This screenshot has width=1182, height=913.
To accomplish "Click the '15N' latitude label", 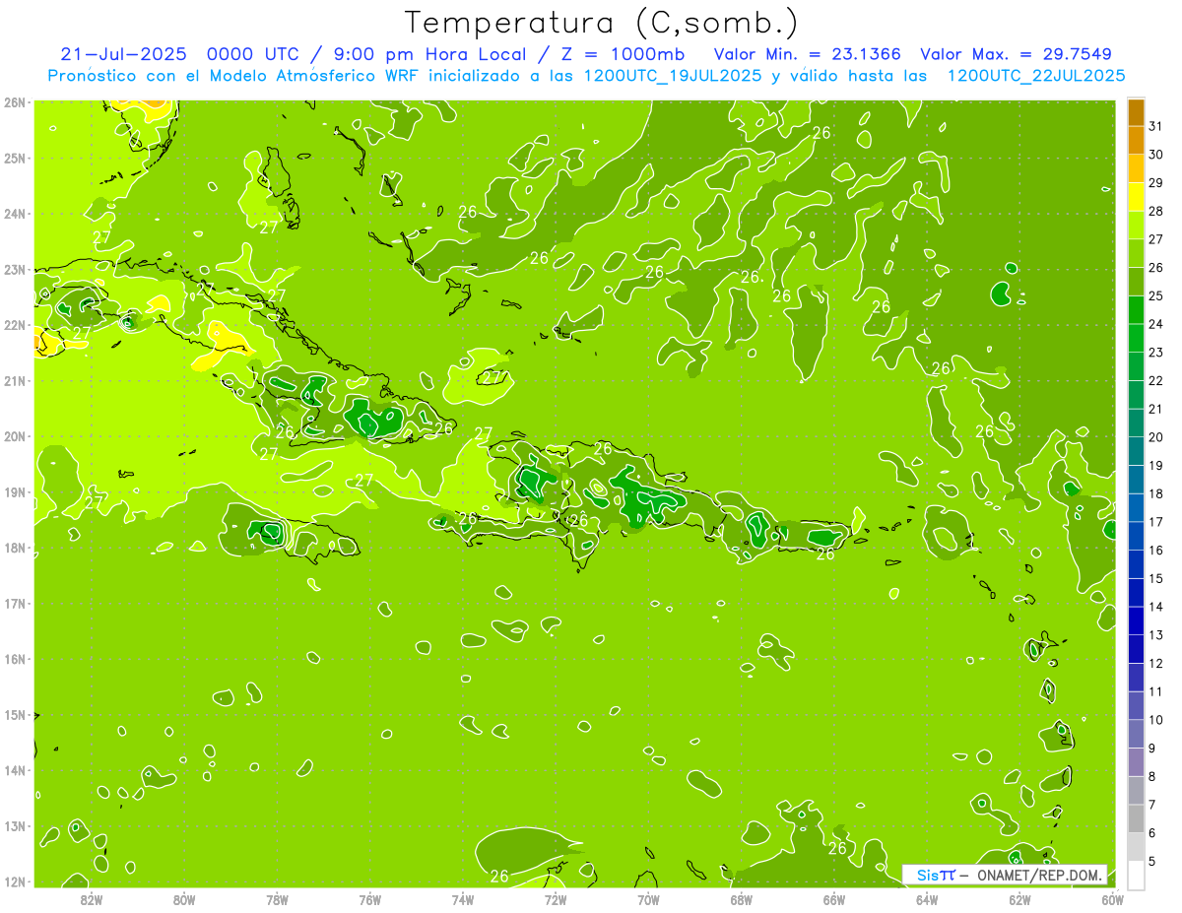I will [x=14, y=714].
